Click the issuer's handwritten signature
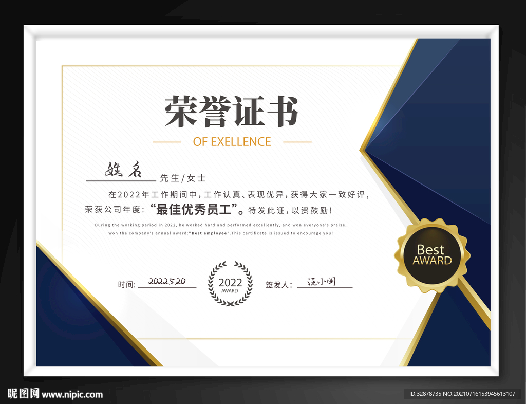 (x=322, y=282)
